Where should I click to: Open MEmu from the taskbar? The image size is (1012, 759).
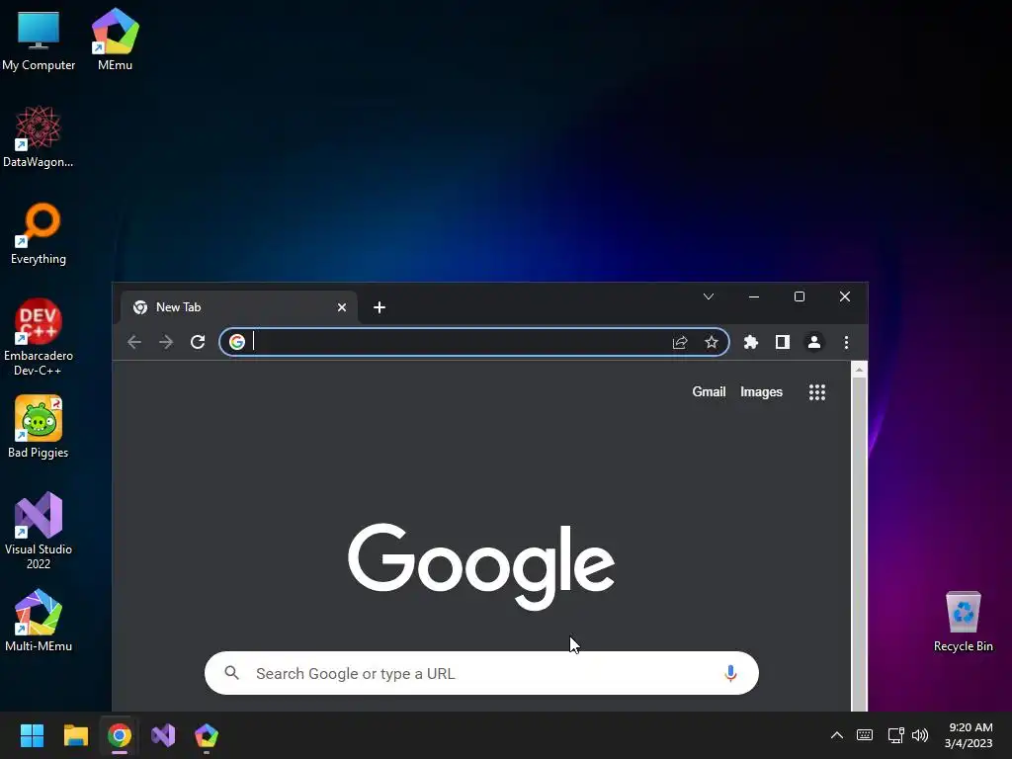point(207,735)
